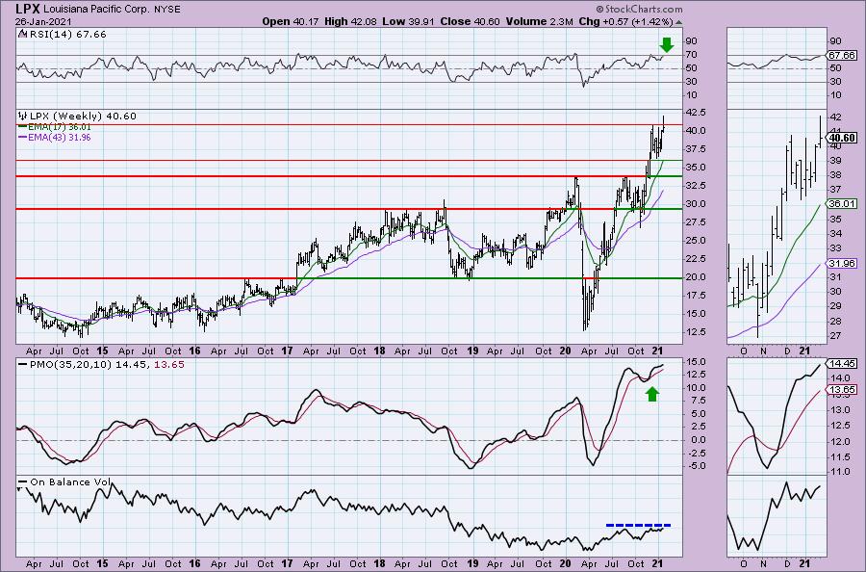Click the LPX (Weekly) 40.60 legend label

[x=83, y=117]
